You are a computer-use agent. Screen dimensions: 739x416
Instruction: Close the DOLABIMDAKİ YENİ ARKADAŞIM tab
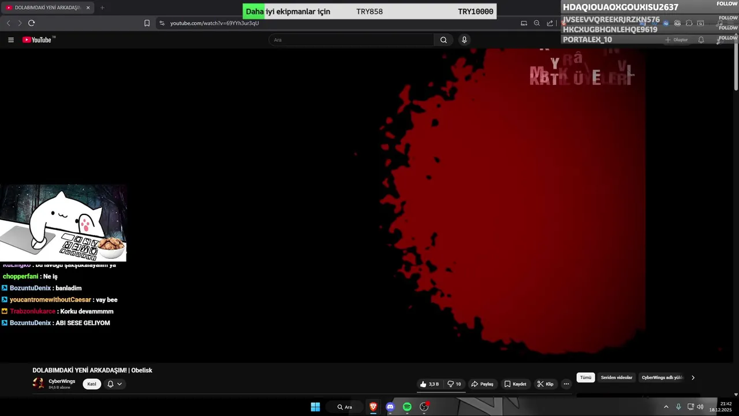(88, 8)
